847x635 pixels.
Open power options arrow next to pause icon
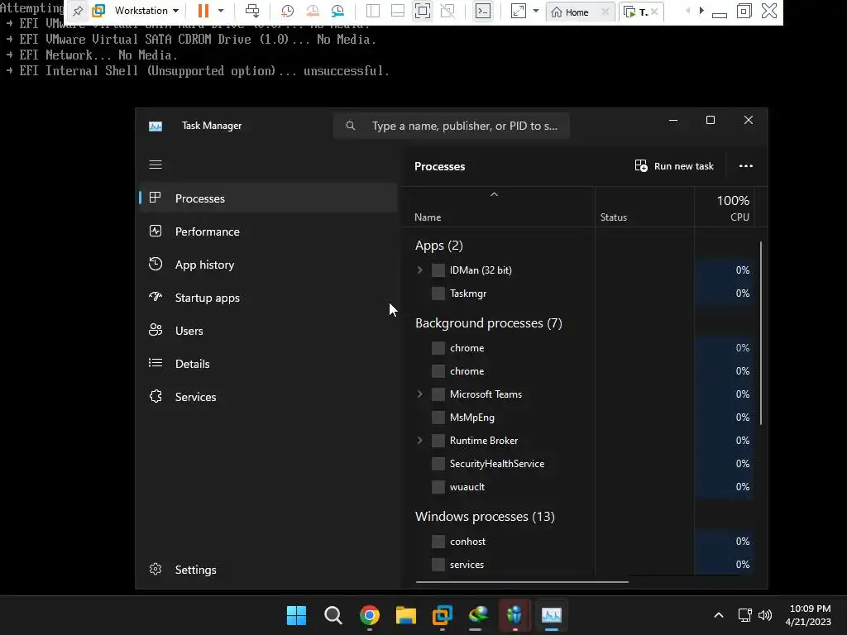[x=220, y=11]
